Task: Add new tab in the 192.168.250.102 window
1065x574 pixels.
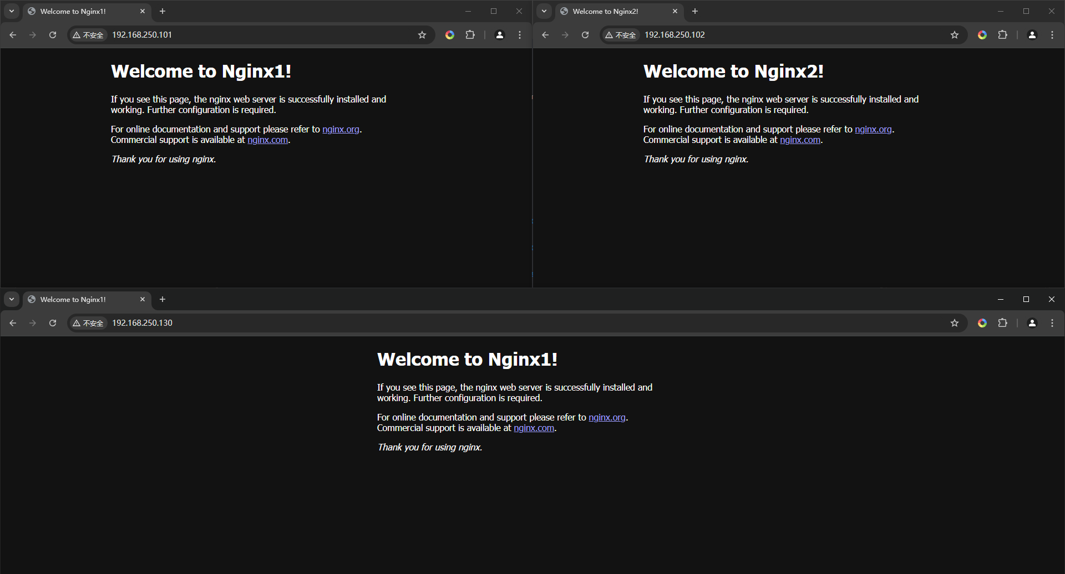Action: pos(695,11)
